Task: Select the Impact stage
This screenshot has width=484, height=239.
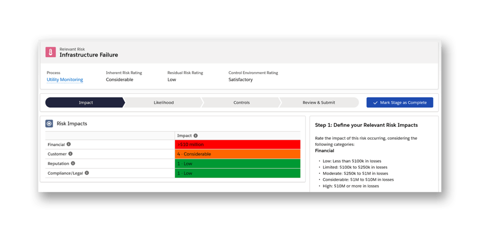Action: point(85,103)
